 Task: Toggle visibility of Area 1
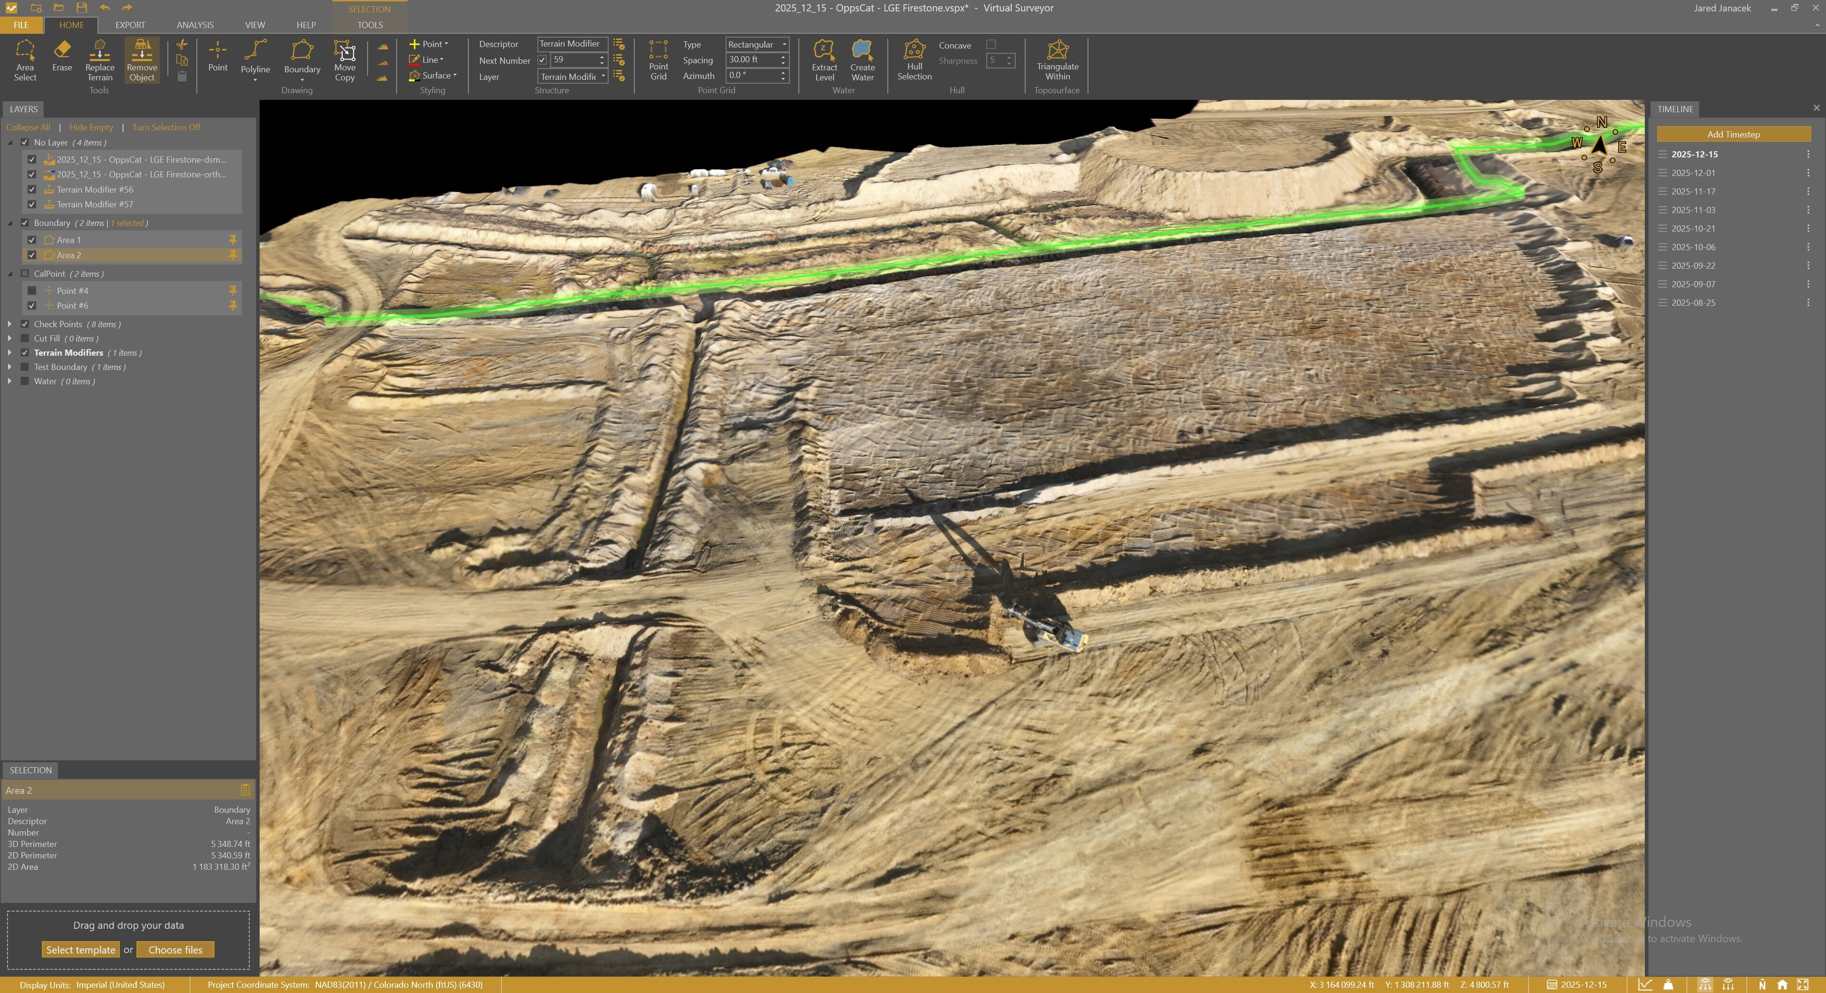click(32, 240)
